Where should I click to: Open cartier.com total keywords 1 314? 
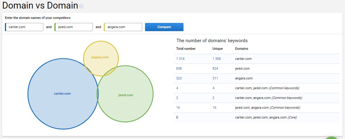(x=180, y=59)
